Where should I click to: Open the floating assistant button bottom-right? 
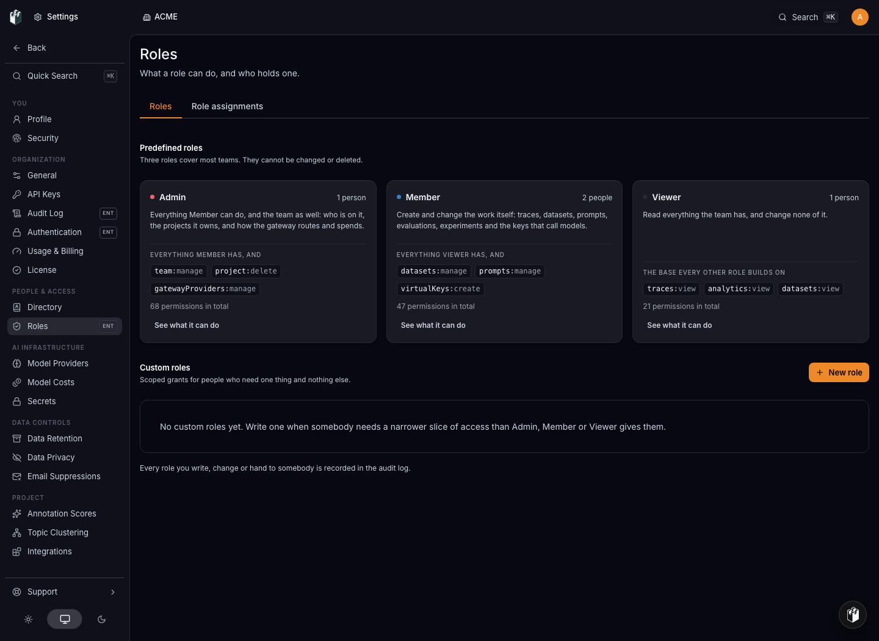853,615
